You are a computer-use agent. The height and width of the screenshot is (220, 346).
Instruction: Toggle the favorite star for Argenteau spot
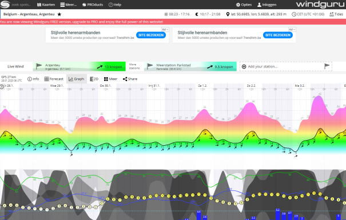click(59, 14)
